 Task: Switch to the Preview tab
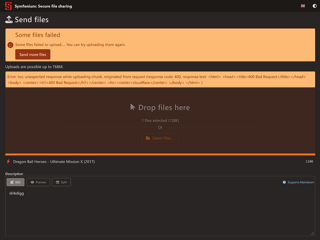(38, 182)
